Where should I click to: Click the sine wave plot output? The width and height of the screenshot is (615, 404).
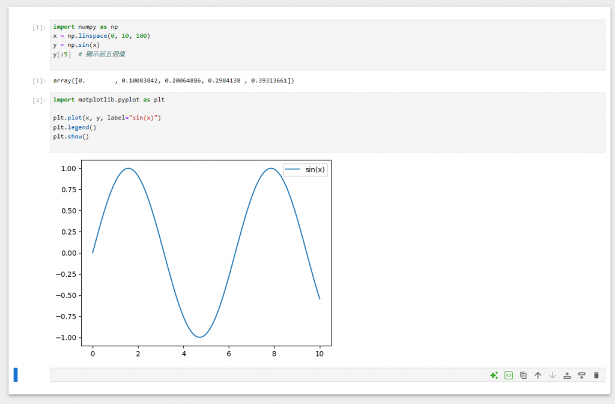(x=194, y=259)
